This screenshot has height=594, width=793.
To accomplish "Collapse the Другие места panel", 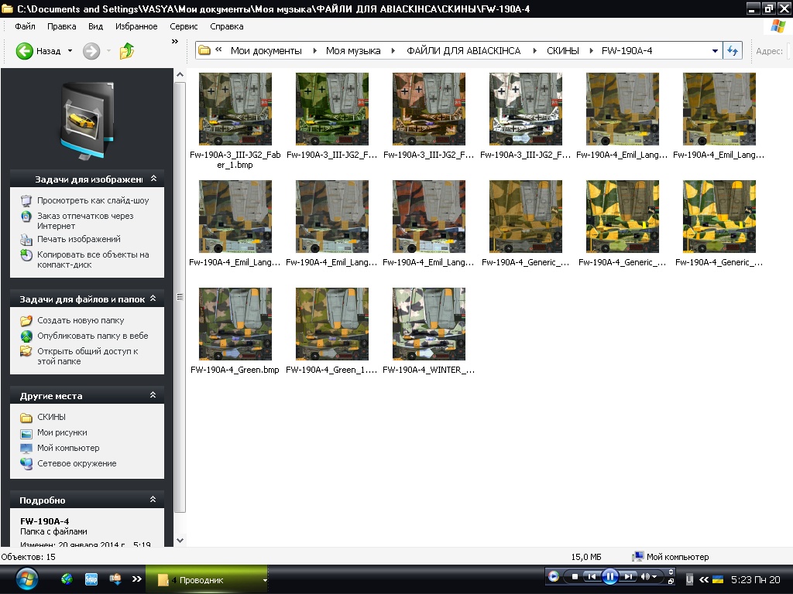I will tap(153, 395).
